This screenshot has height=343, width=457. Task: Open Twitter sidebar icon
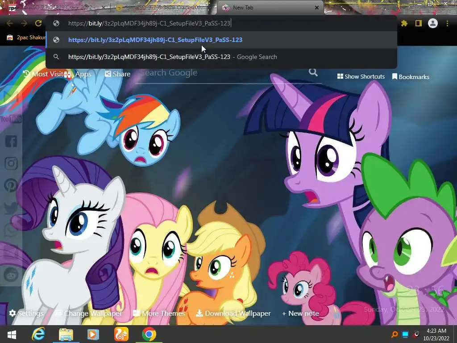point(11,208)
